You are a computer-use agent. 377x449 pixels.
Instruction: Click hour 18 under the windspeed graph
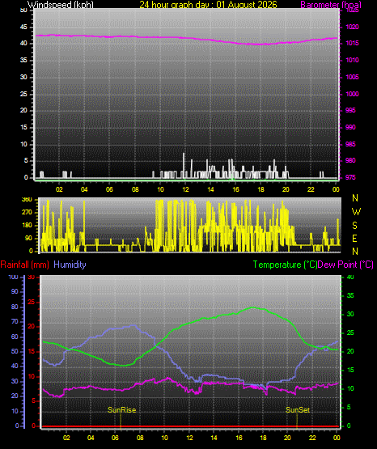click(261, 189)
